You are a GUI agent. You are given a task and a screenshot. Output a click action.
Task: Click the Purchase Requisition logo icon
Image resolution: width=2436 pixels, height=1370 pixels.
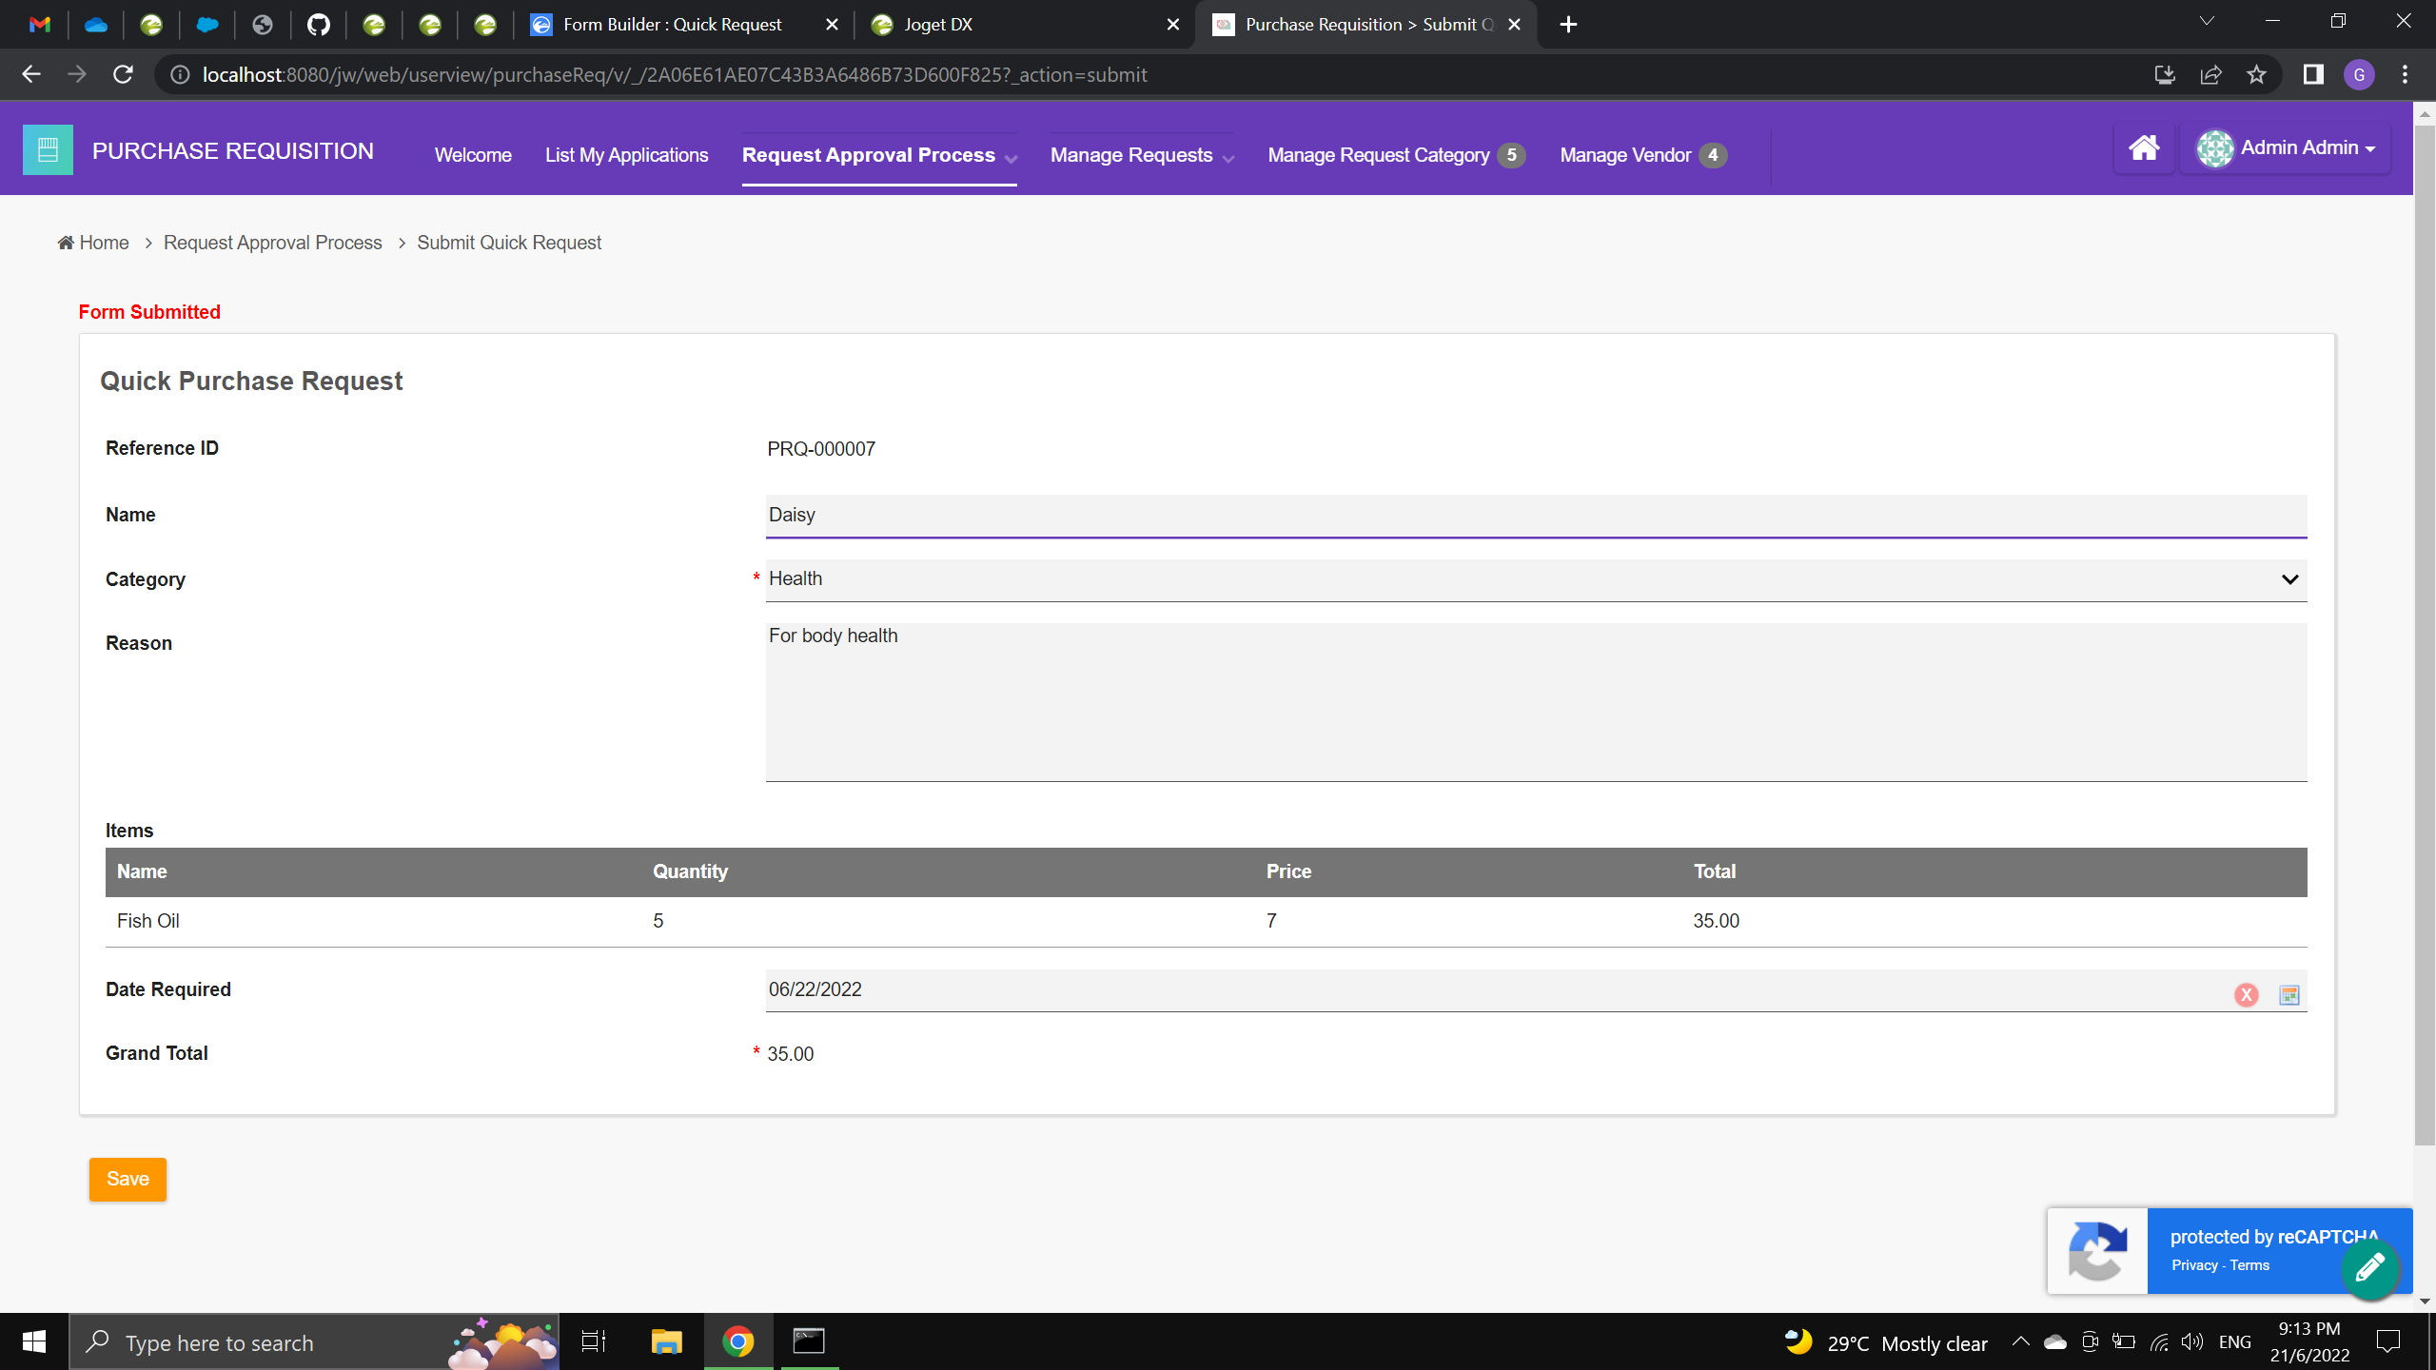48,150
